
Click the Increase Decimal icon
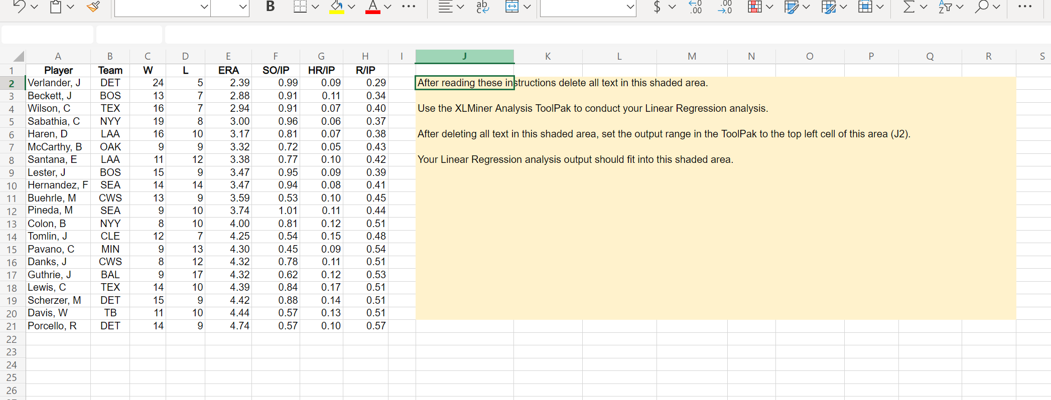click(x=695, y=7)
